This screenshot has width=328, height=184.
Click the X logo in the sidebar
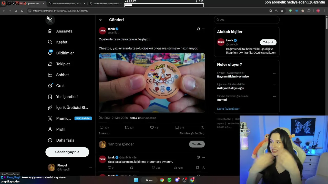(50, 20)
